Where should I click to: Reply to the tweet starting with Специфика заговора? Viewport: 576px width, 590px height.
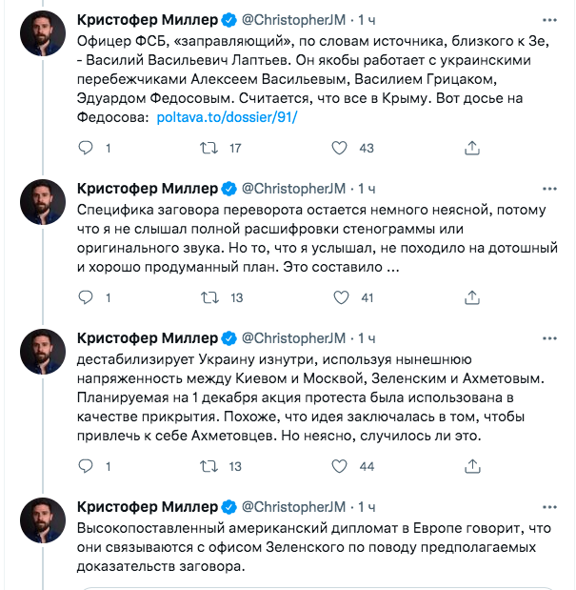click(86, 297)
